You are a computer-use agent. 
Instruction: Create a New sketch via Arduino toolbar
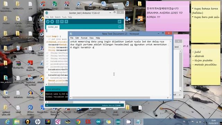coord(57,22)
